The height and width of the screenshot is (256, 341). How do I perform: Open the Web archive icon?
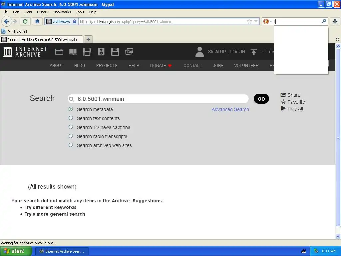pyautogui.click(x=59, y=52)
